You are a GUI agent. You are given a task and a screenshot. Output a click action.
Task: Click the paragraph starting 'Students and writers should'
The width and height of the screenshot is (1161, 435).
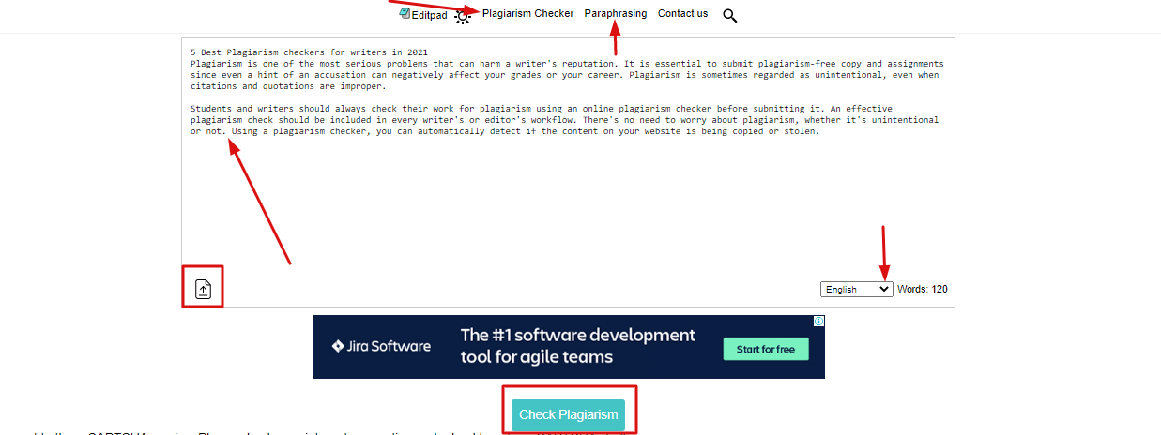pyautogui.click(x=564, y=120)
